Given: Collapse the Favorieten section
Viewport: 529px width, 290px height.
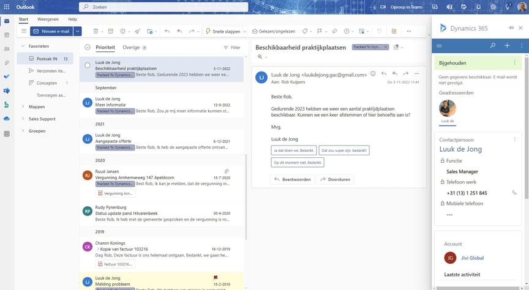Looking at the screenshot, I should [x=23, y=46].
